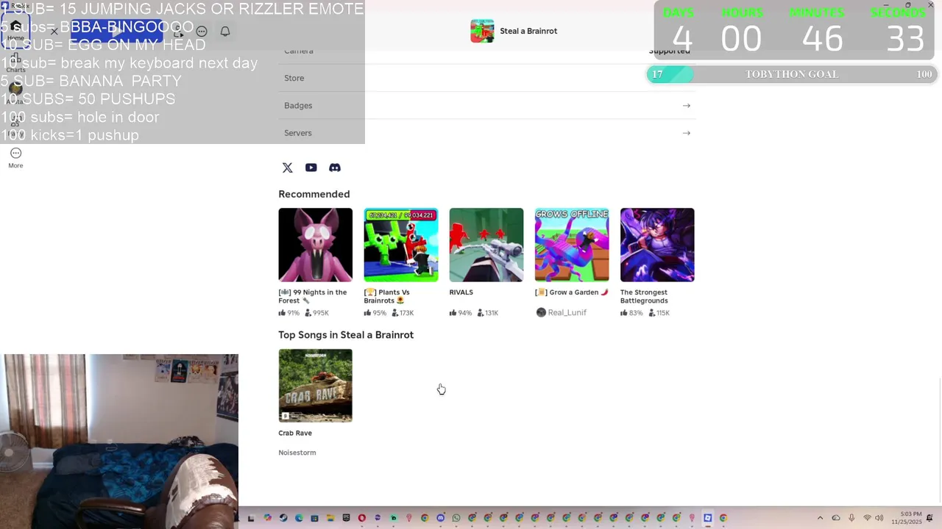
Task: Open Party in the left sidebar
Action: pyautogui.click(x=15, y=125)
